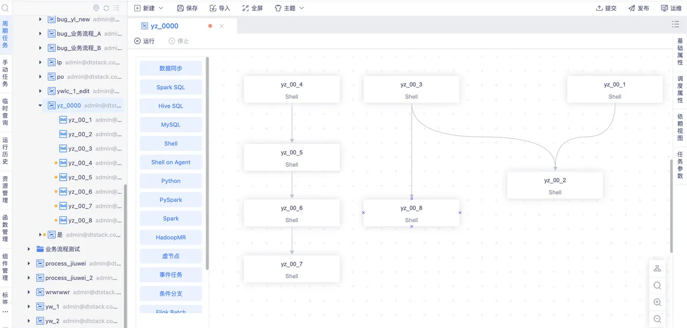This screenshot has height=328, width=687.
Task: Click the canvas search magnifier icon
Action: (x=657, y=286)
